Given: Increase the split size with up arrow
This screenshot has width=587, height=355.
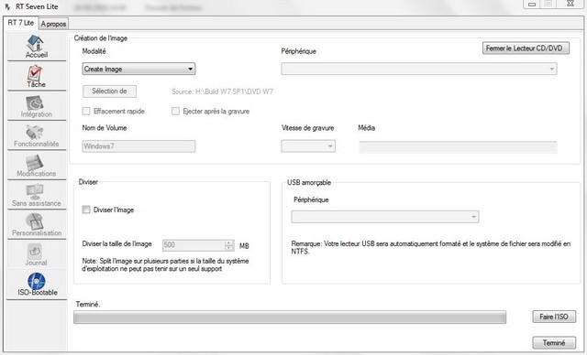Looking at the screenshot, I should point(229,242).
